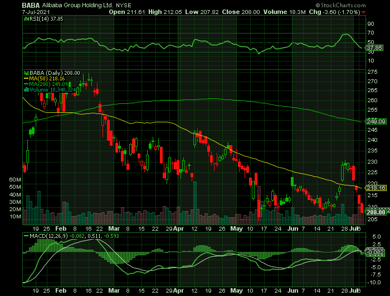Click the RSI(14) 37.85 legend label
Image resolution: width=390 pixels, height=296 pixels.
tap(46, 19)
